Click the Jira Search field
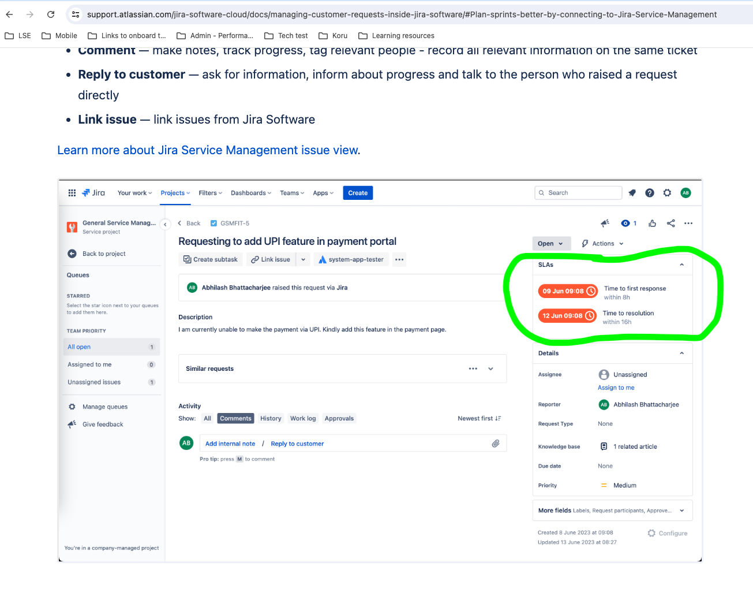Image resolution: width=753 pixels, height=599 pixels. click(578, 193)
